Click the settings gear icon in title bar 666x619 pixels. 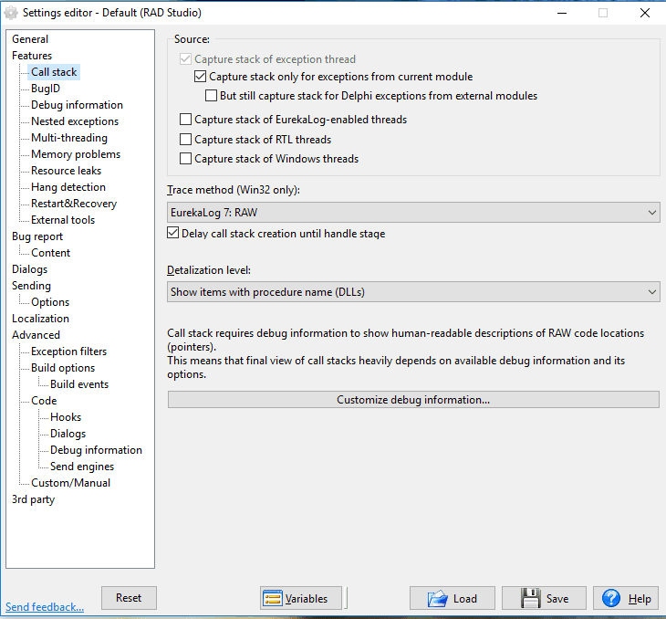(11, 13)
